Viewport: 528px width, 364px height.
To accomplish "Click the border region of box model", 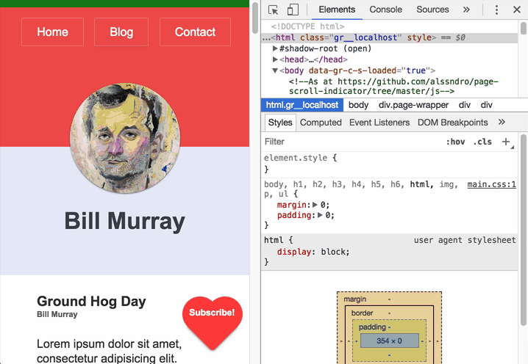I will click(362, 313).
